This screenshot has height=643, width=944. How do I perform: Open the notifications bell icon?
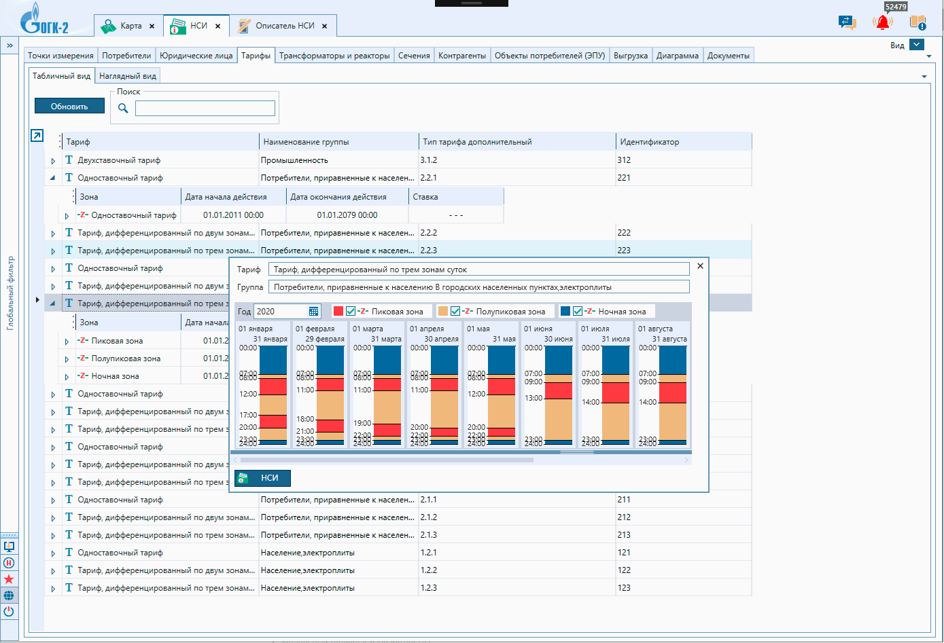pyautogui.click(x=882, y=22)
